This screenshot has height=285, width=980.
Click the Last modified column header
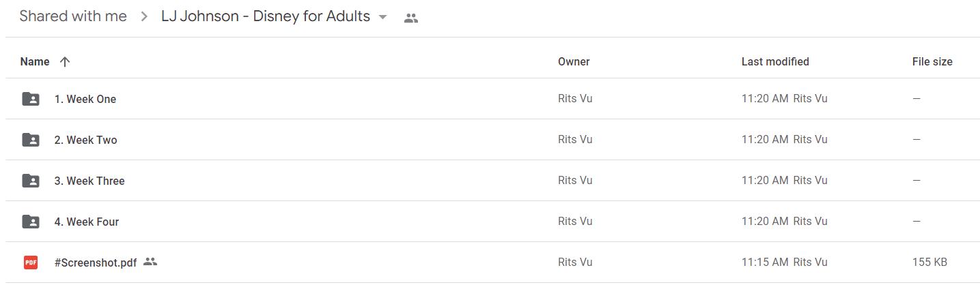click(775, 61)
